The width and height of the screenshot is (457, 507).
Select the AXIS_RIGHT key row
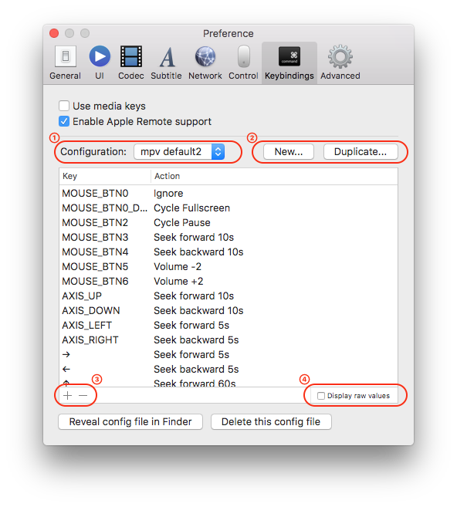pos(228,340)
